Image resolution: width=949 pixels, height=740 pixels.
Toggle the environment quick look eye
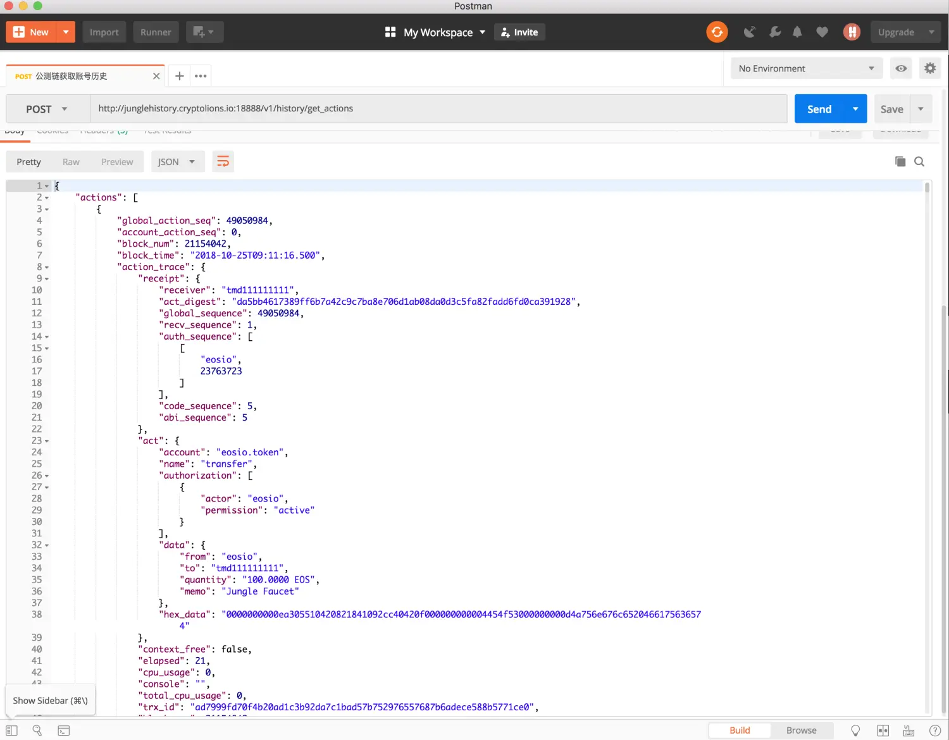click(901, 68)
